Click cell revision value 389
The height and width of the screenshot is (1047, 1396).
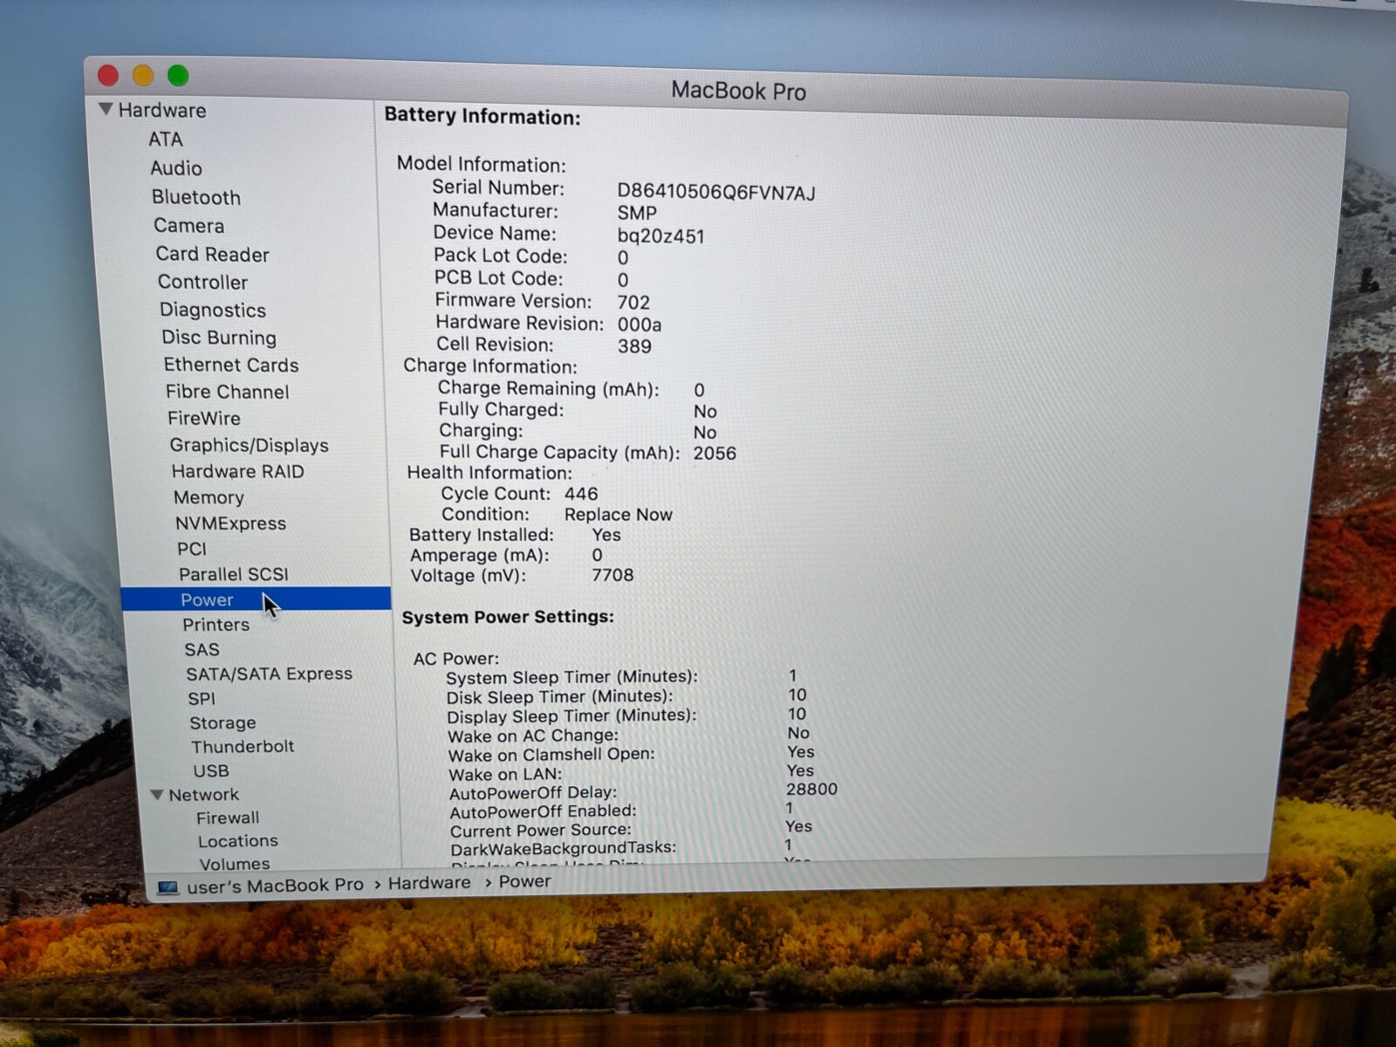pos(634,346)
